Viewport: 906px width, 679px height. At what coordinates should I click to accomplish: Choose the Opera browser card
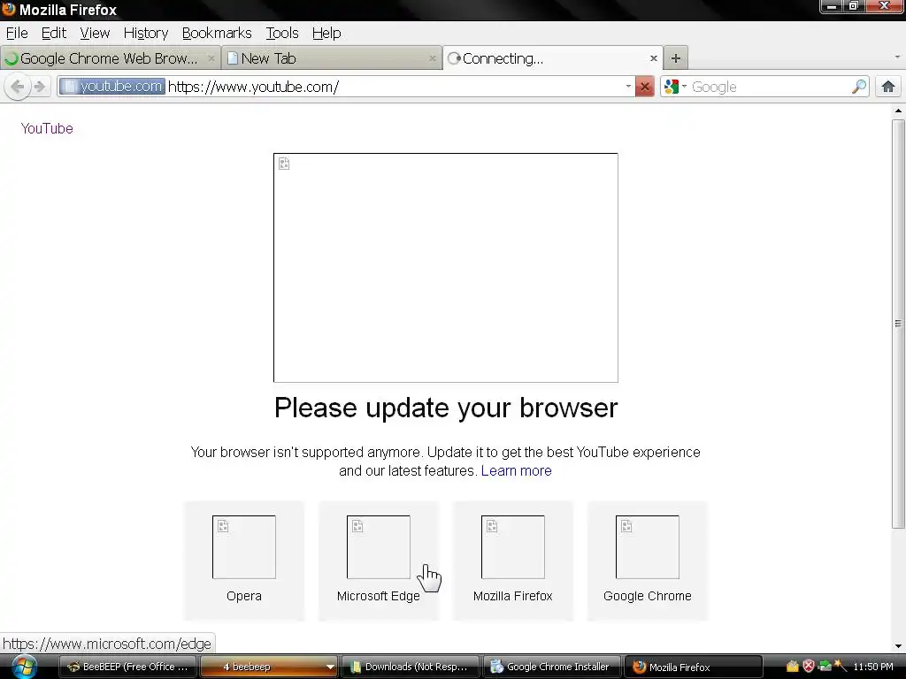coord(244,560)
